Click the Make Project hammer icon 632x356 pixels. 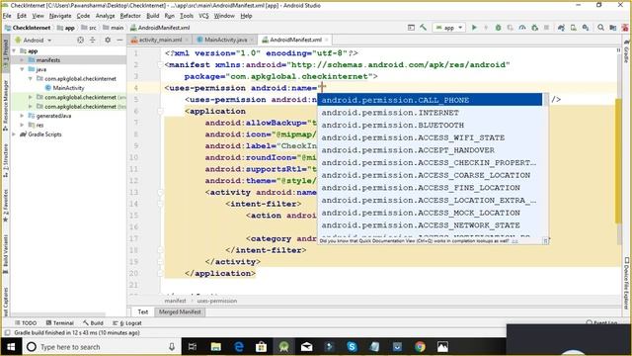[424, 28]
